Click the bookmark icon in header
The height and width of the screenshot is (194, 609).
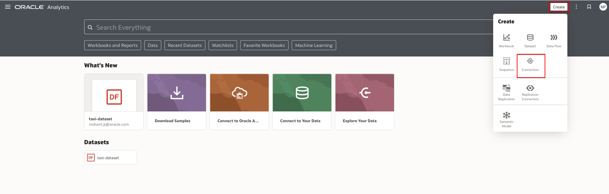point(589,7)
